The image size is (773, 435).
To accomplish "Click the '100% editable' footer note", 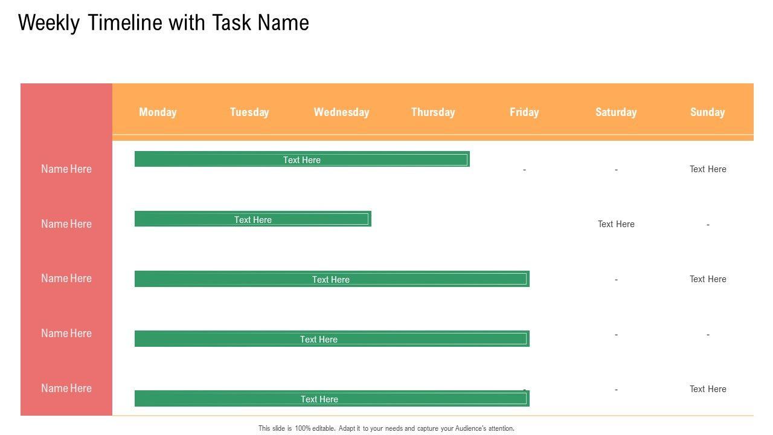I will click(386, 428).
